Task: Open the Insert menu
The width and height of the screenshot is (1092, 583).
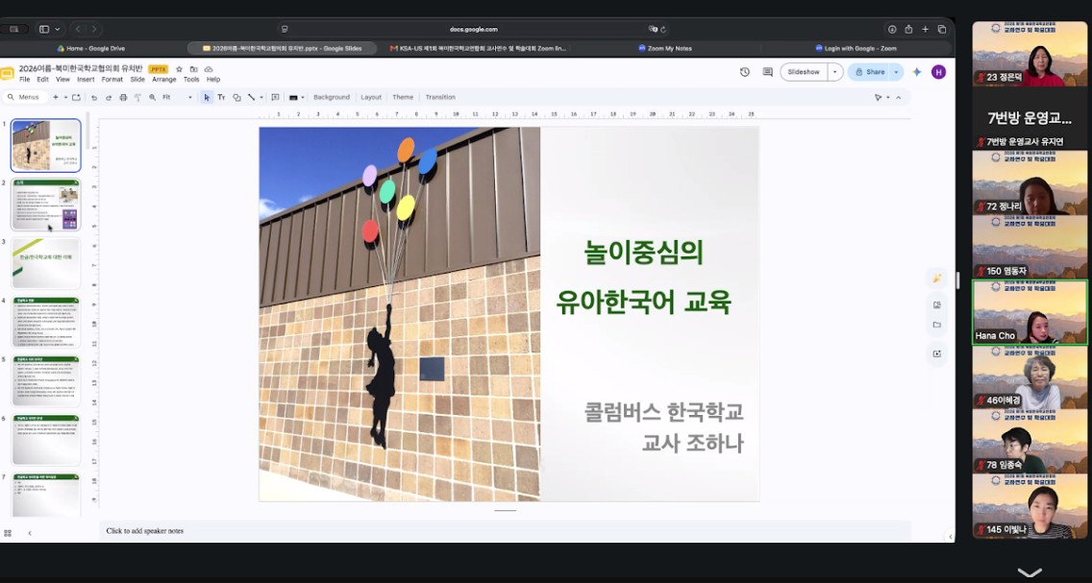Action: (86, 80)
